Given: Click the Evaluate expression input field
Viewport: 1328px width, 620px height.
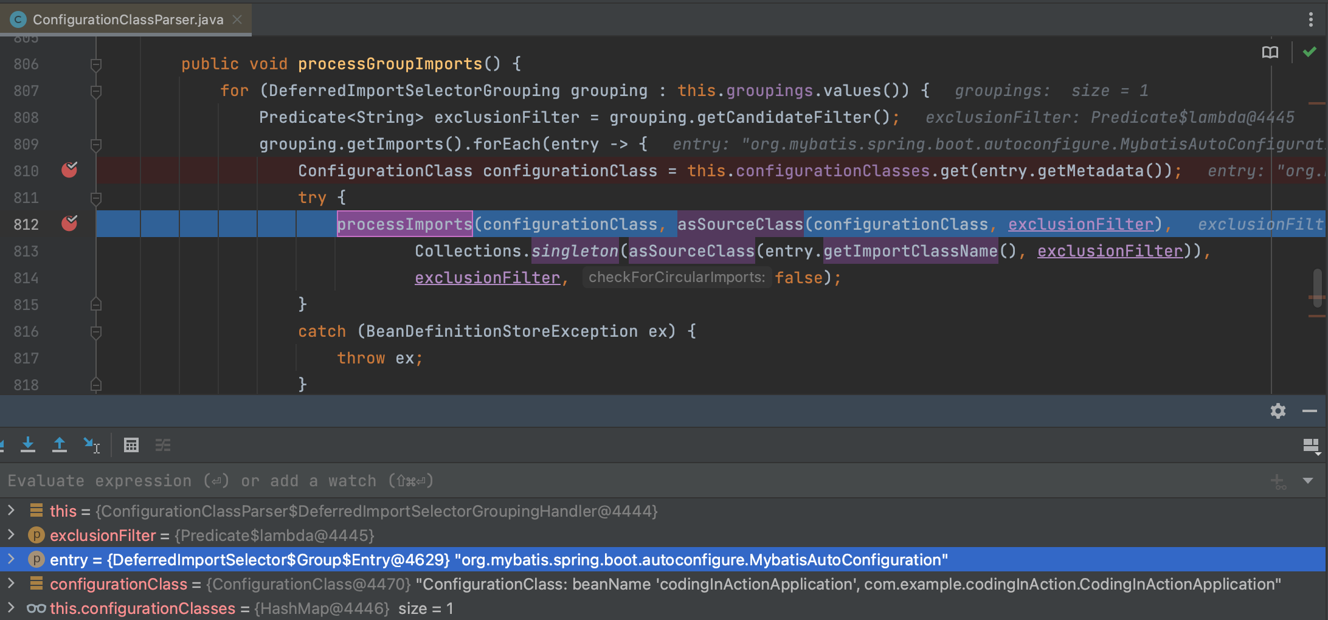Looking at the screenshot, I should (x=608, y=481).
